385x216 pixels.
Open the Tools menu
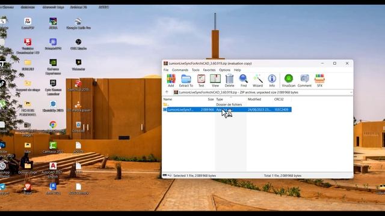point(196,70)
